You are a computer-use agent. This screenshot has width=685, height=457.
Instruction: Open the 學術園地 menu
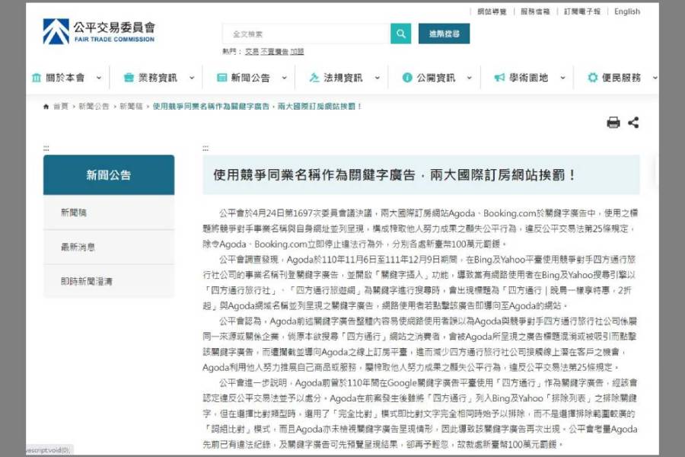[x=529, y=78]
